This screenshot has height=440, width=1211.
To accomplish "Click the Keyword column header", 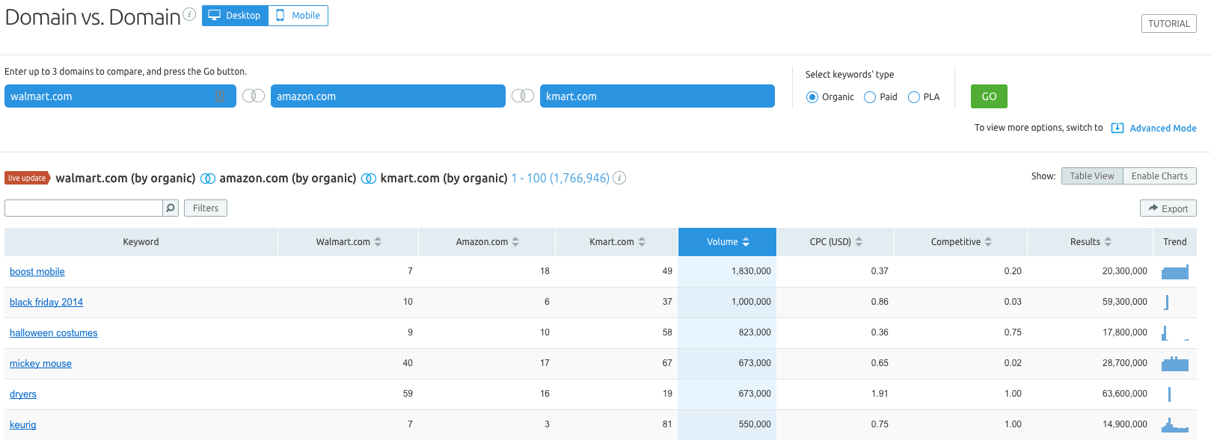I will (141, 242).
